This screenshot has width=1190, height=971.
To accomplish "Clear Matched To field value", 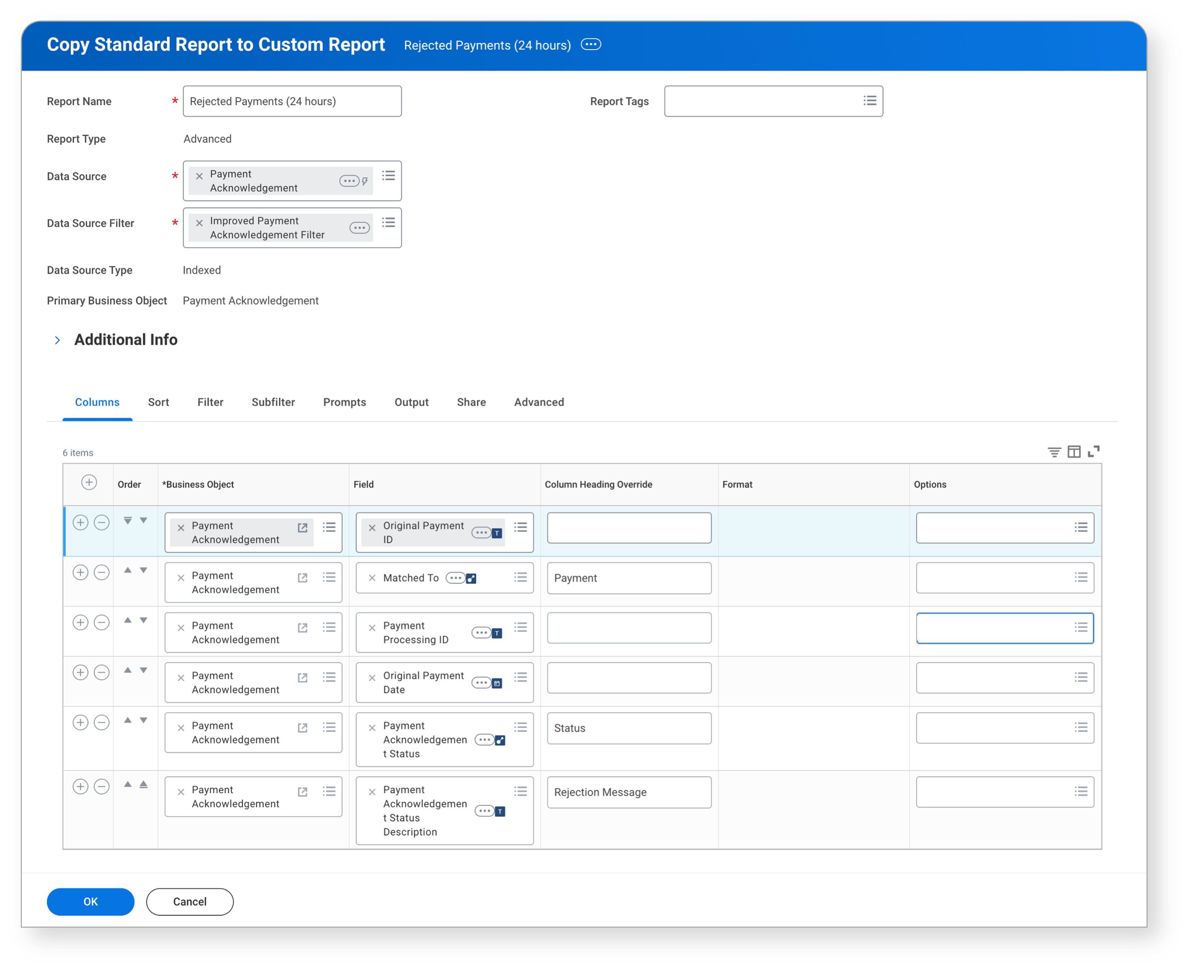I will pos(372,578).
